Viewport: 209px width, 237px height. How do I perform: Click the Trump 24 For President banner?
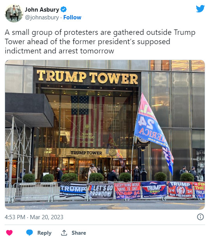pos(180,189)
